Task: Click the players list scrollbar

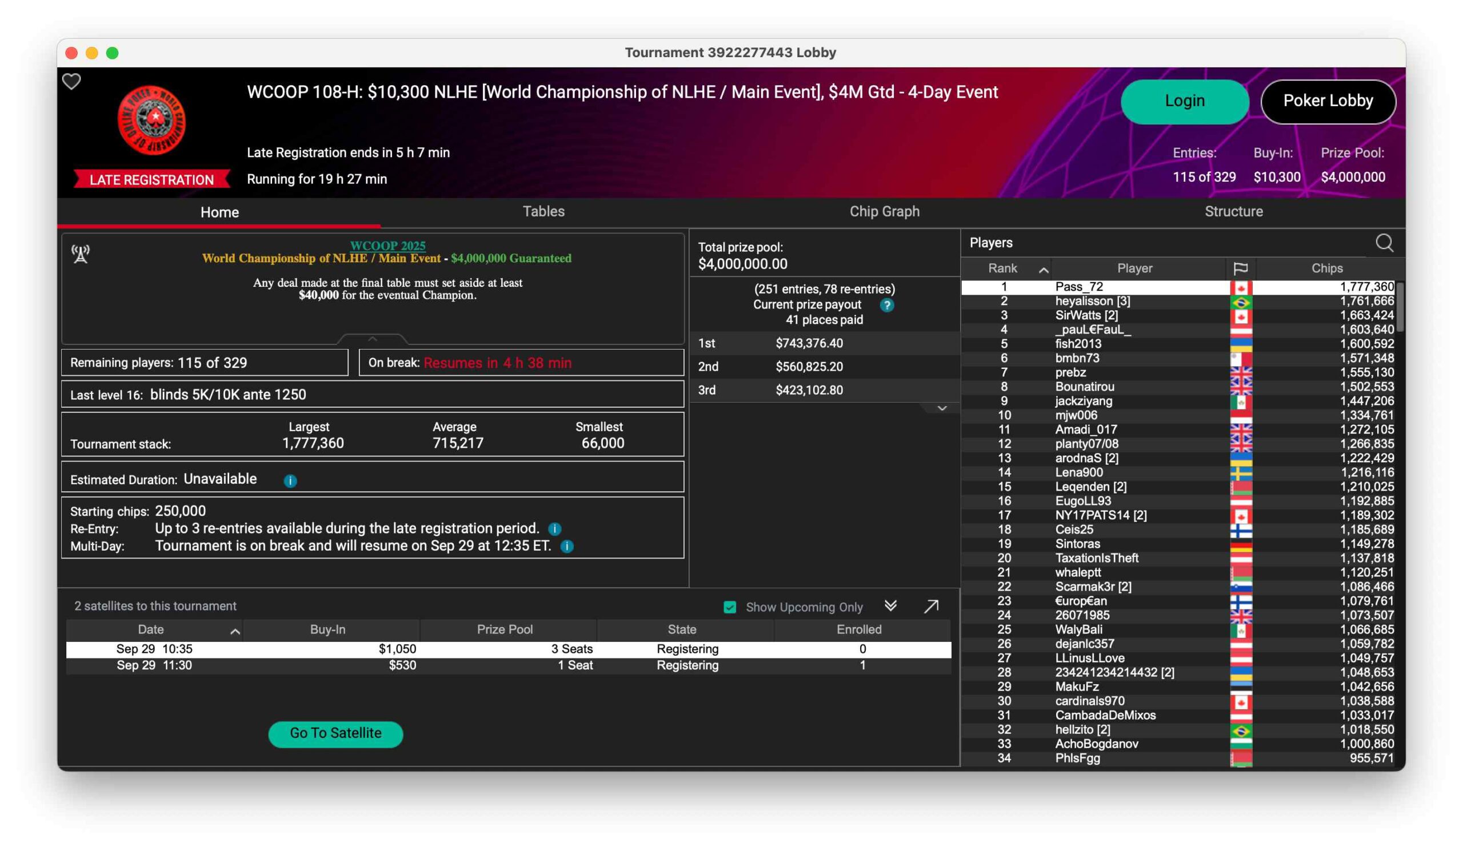Action: point(1399,307)
